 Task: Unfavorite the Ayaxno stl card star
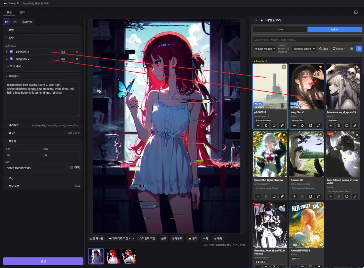coord(320,135)
